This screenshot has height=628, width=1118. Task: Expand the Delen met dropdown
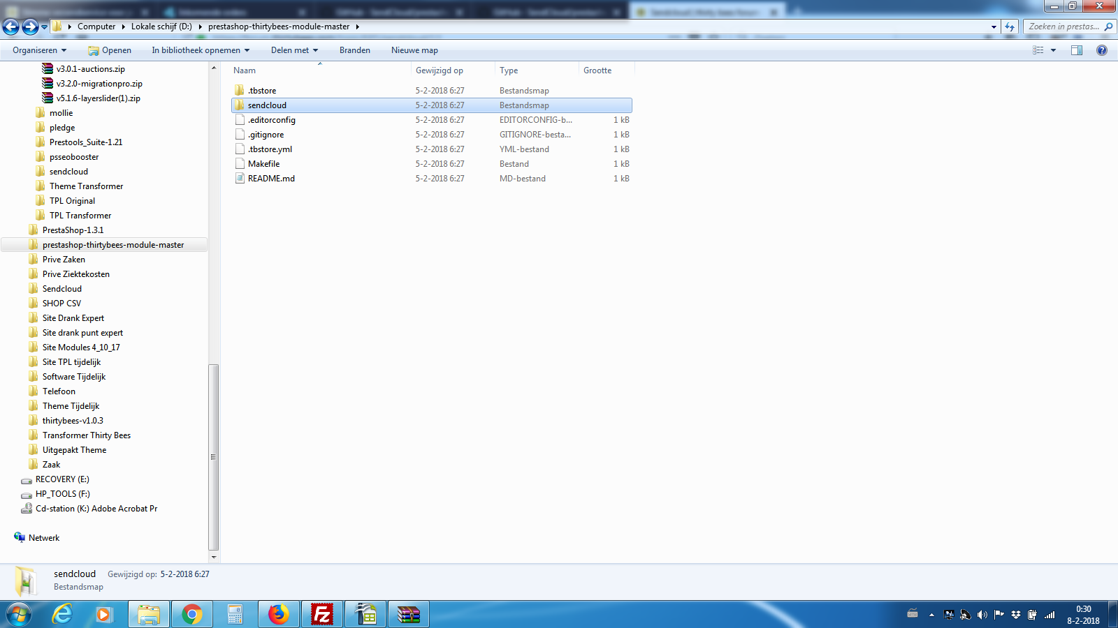(x=294, y=50)
